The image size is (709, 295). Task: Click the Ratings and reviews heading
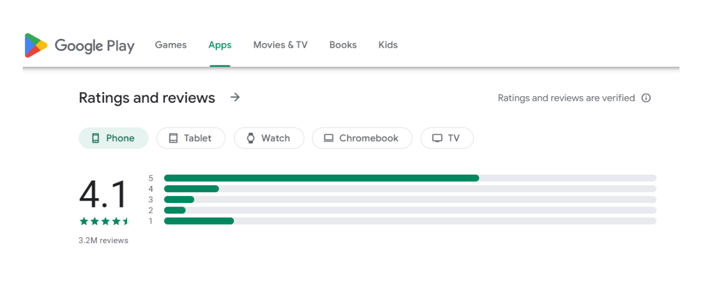point(147,98)
